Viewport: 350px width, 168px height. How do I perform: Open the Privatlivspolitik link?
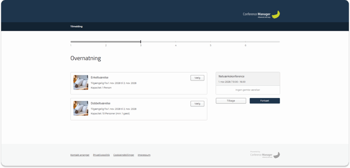101,155
